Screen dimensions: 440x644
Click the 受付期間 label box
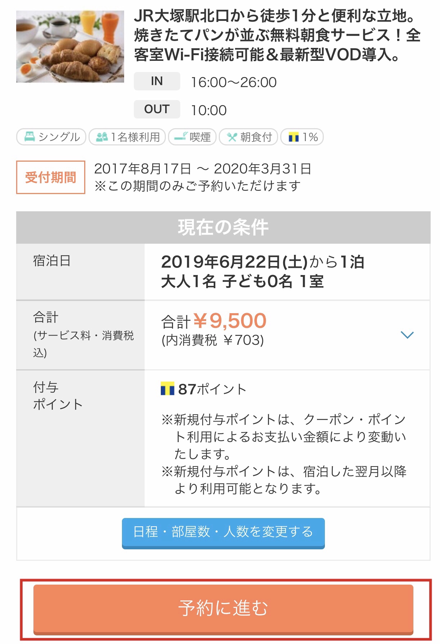(x=51, y=177)
